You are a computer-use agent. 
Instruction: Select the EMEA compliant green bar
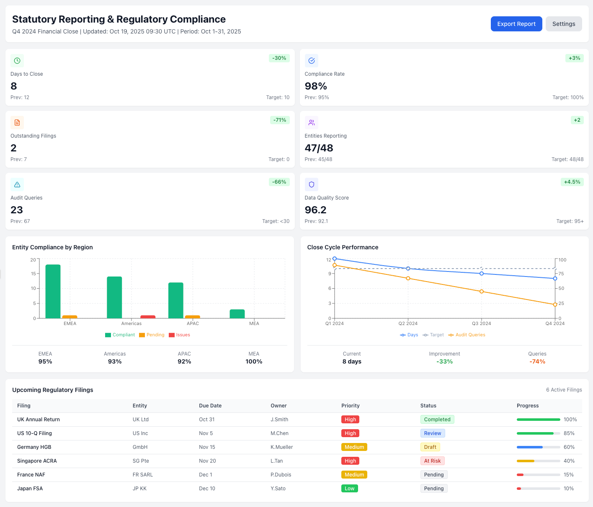pyautogui.click(x=53, y=292)
